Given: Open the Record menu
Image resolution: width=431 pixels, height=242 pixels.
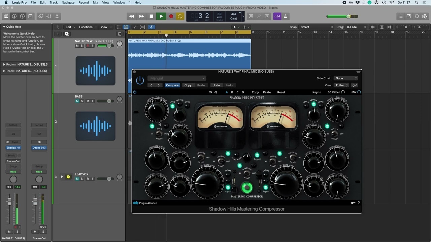Looking at the screenshot, I should pyautogui.click(x=84, y=2).
